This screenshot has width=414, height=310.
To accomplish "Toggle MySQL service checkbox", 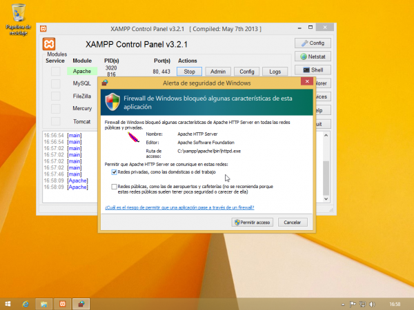I will tap(56, 83).
